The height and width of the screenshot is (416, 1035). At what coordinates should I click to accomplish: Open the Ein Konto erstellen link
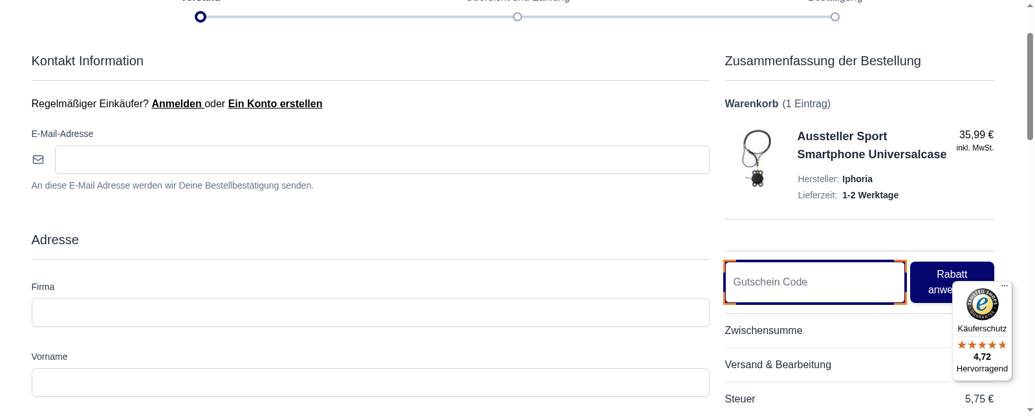pyautogui.click(x=275, y=103)
